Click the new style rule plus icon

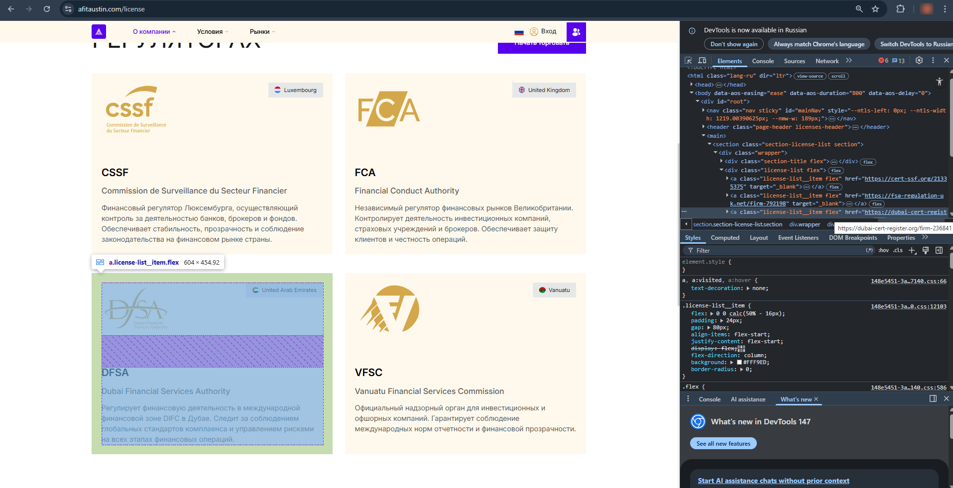coord(912,251)
